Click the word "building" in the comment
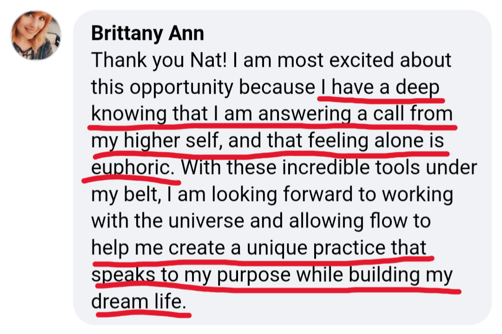This screenshot has width=502, height=334. tap(383, 275)
